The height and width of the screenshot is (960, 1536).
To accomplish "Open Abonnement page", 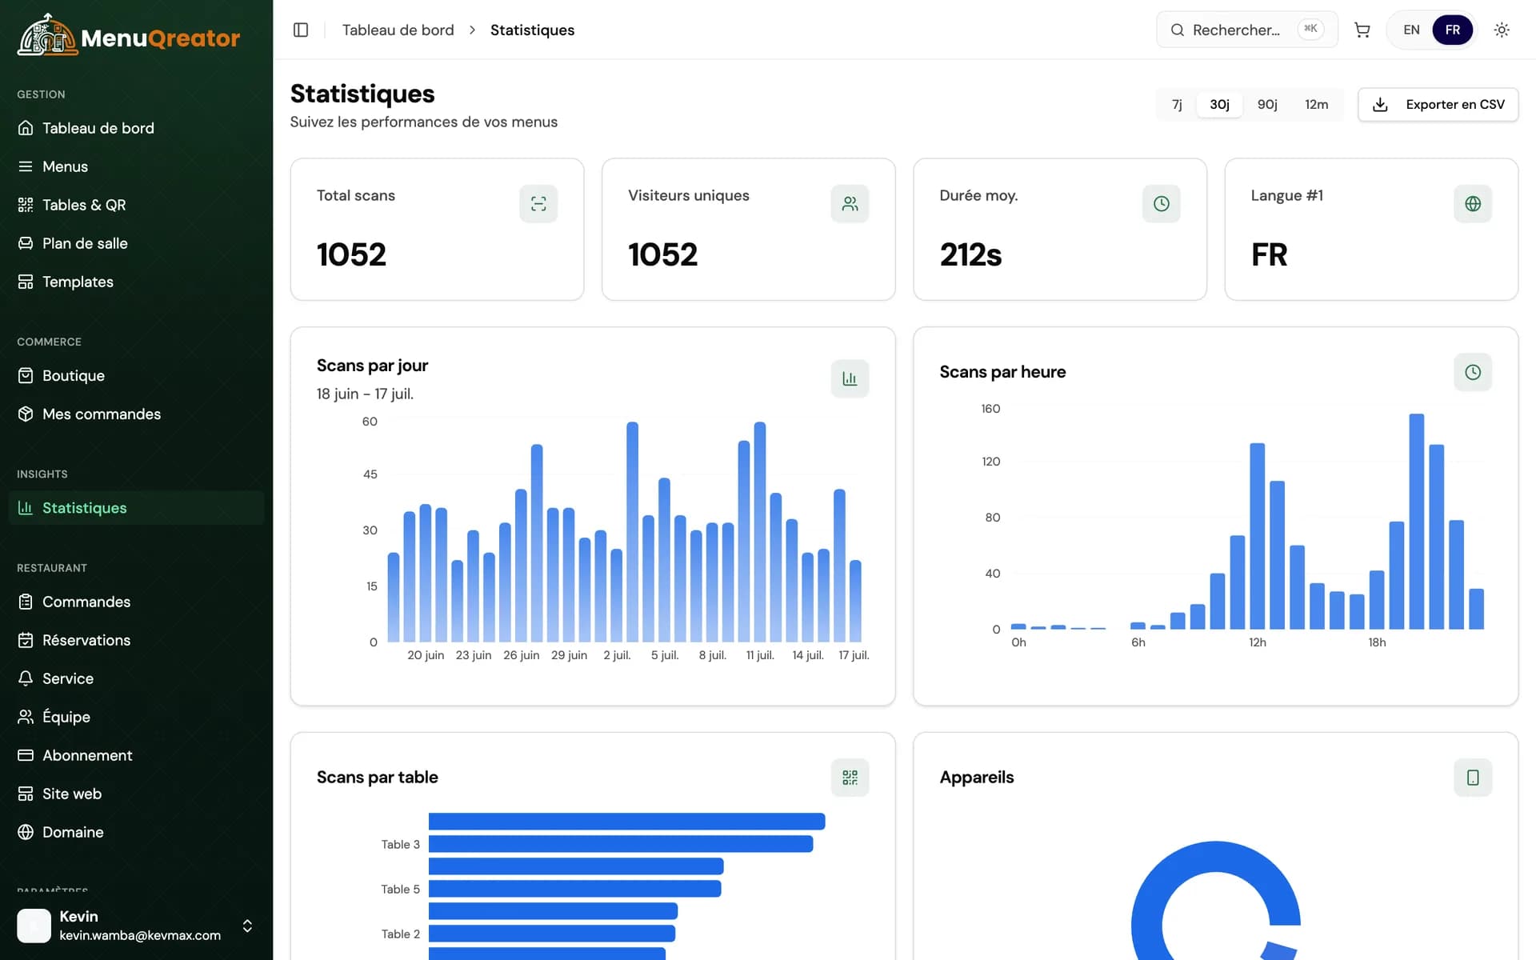I will pyautogui.click(x=136, y=755).
